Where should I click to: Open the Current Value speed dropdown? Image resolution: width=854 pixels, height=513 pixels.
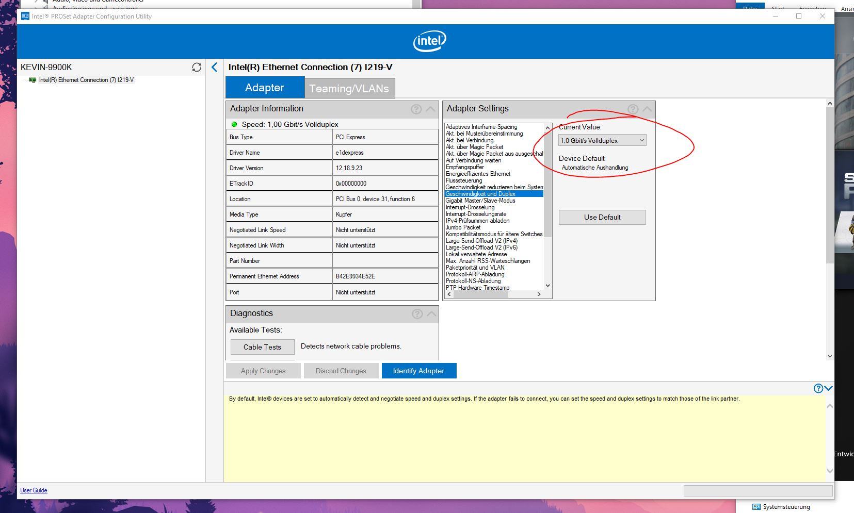(602, 140)
